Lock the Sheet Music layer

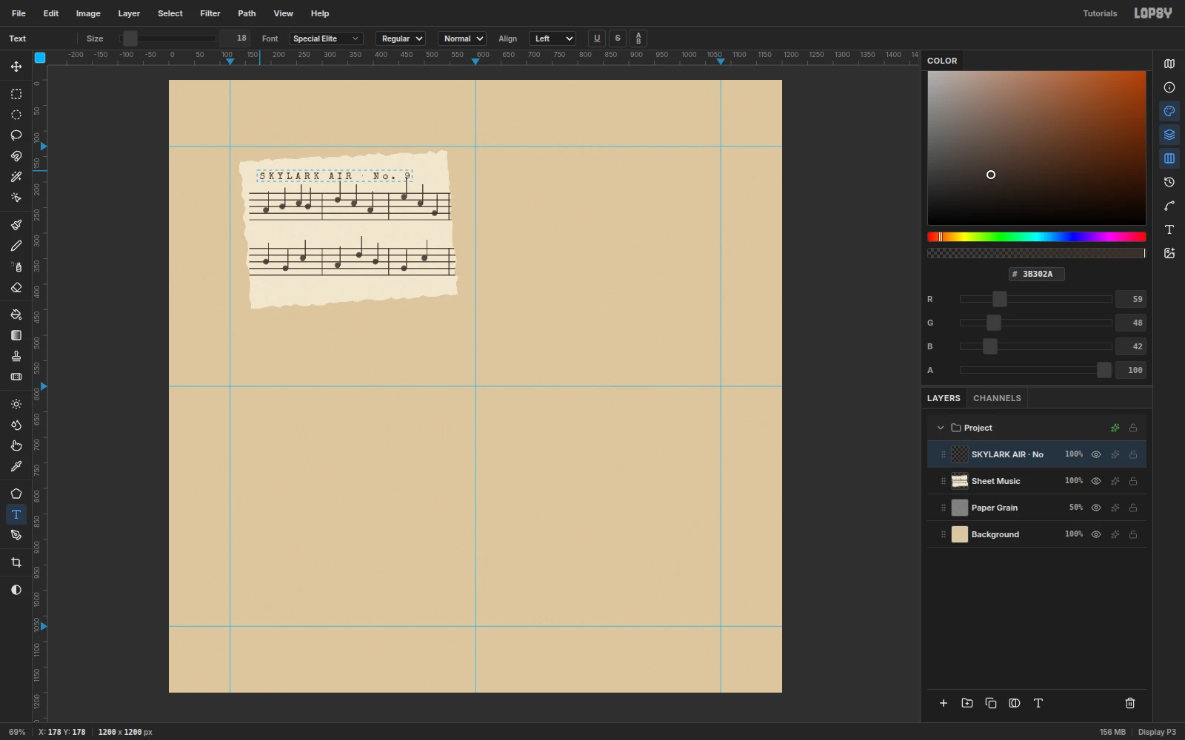click(x=1133, y=481)
